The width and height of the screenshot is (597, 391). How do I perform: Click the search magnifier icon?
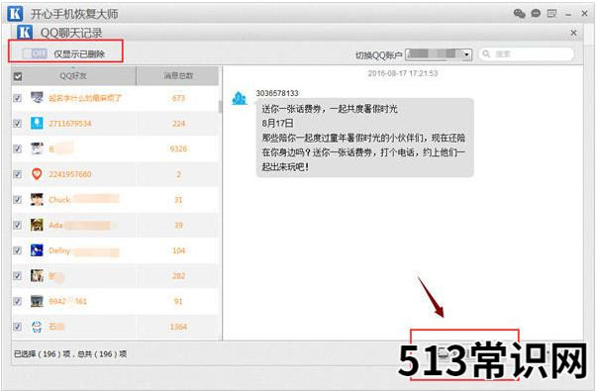pos(486,53)
